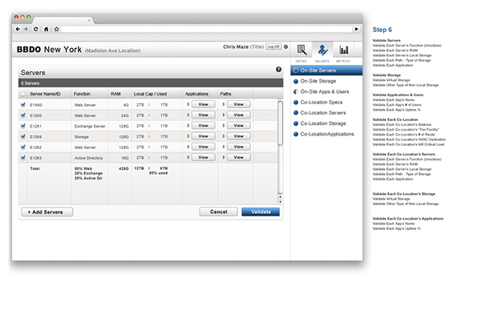This screenshot has height=311, width=481.
Task: Click the table scroll up arrow
Action: [280, 197]
